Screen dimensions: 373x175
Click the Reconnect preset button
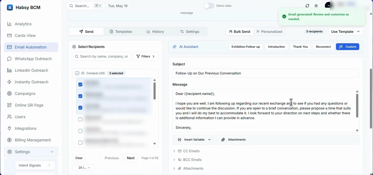click(323, 47)
